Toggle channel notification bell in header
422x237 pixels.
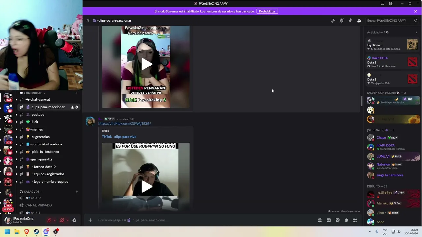tap(342, 20)
